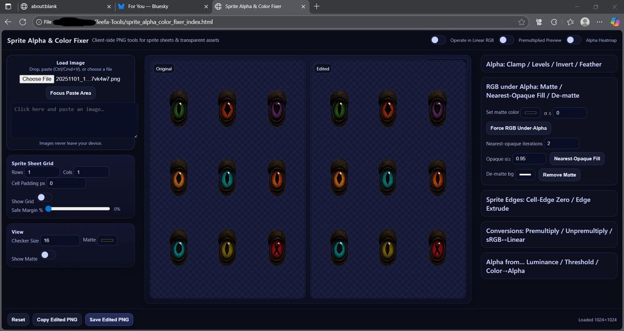Bookmark page with star icon

pos(521,22)
